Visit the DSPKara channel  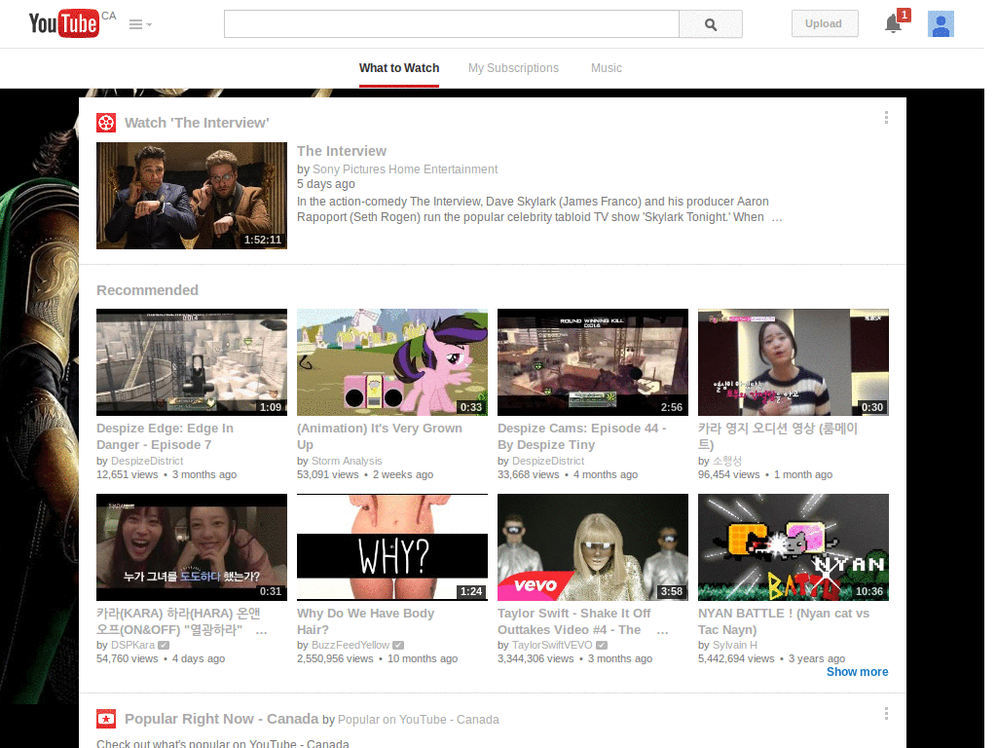click(132, 645)
